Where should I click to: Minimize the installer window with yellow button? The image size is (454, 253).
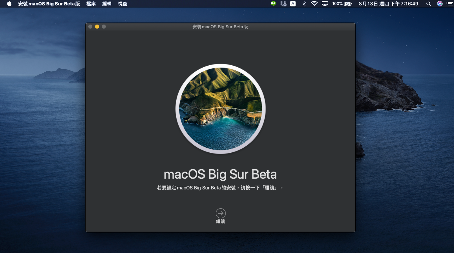[97, 27]
